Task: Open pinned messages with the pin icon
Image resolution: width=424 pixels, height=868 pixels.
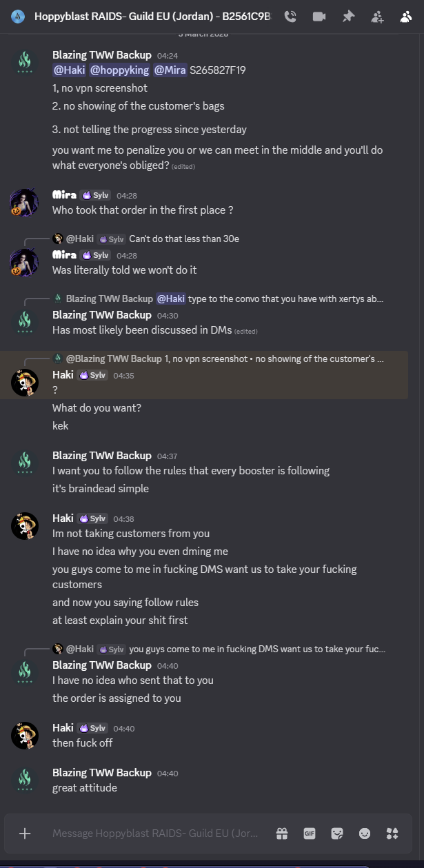Action: point(348,17)
